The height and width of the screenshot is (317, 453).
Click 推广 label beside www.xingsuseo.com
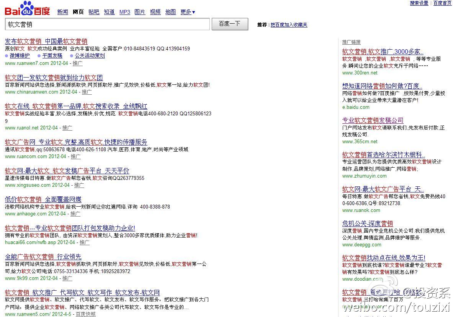point(79,185)
